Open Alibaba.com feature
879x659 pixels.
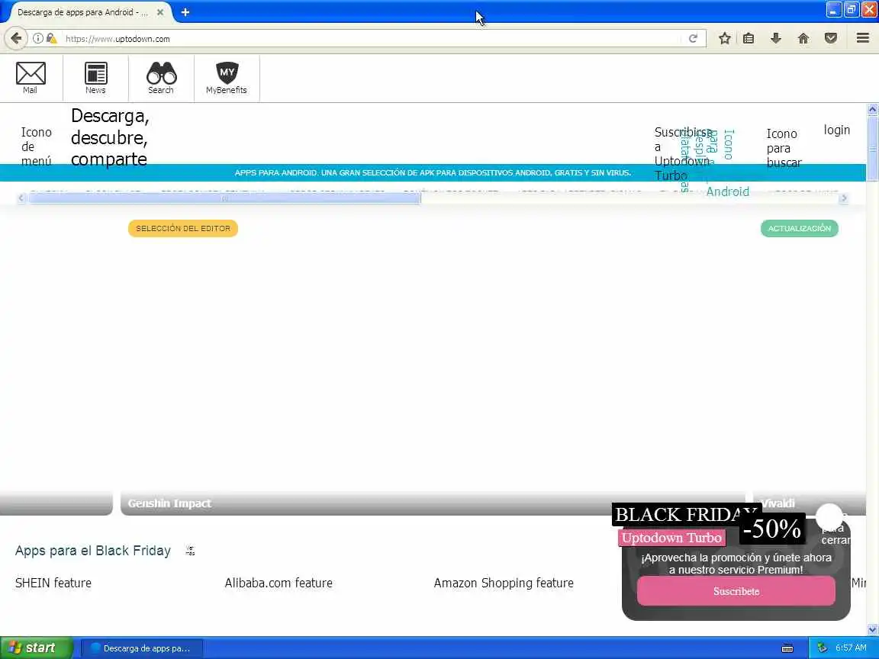pyautogui.click(x=279, y=583)
